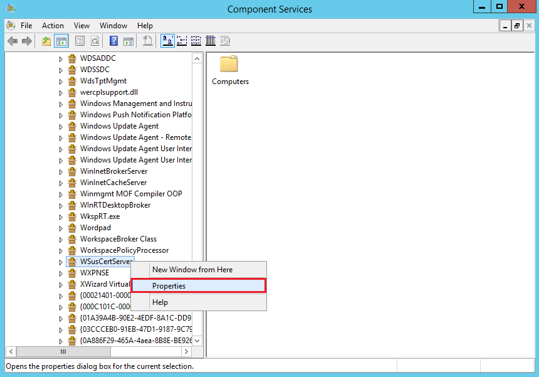Click the WkspRT.exe package icon
The image size is (539, 377).
[x=72, y=216]
